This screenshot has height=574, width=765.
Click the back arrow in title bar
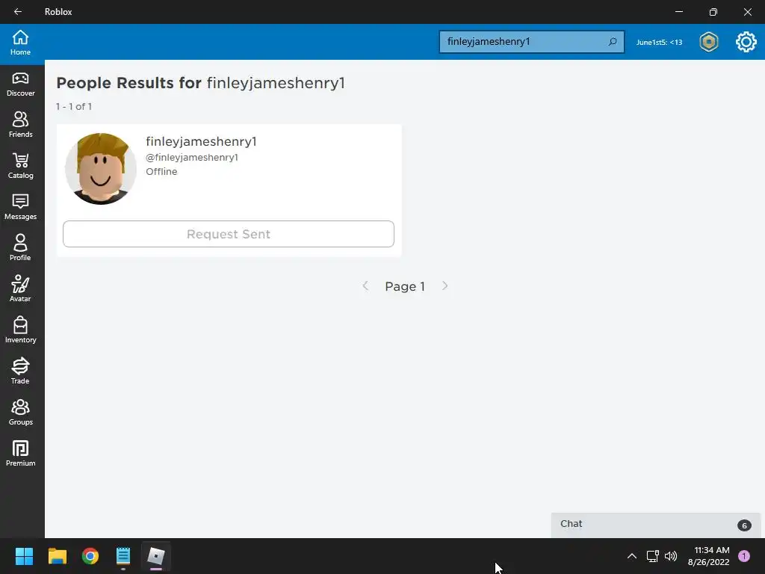18,12
